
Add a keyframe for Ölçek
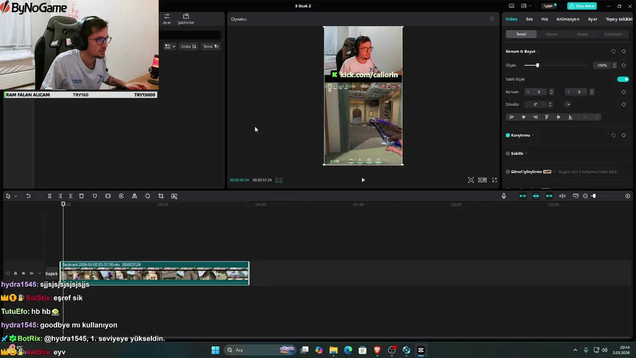(624, 65)
